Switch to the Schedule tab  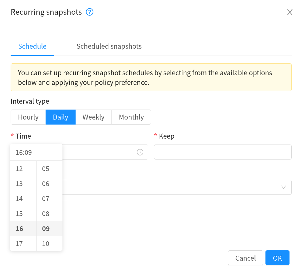point(32,47)
